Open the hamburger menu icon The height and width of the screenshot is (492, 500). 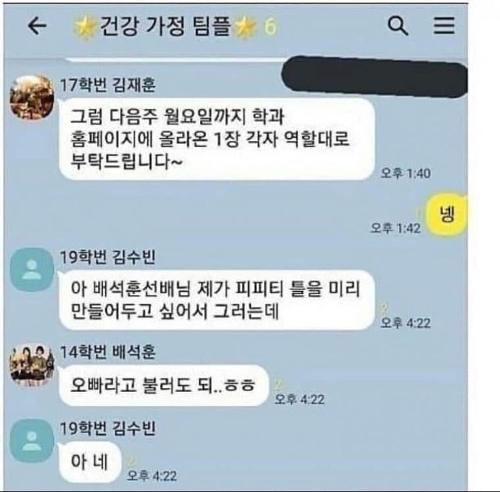coord(444,26)
